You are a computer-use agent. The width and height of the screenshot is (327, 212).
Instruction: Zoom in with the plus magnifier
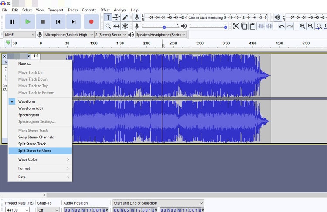(302, 26)
